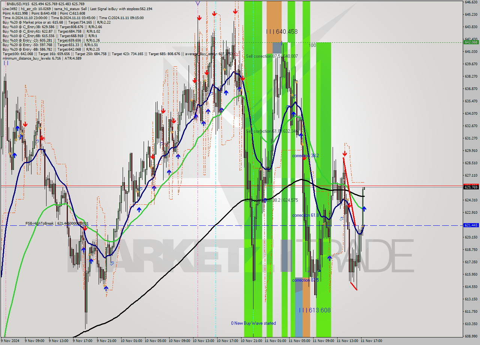Click 608.990 on the price axis

click(471, 336)
